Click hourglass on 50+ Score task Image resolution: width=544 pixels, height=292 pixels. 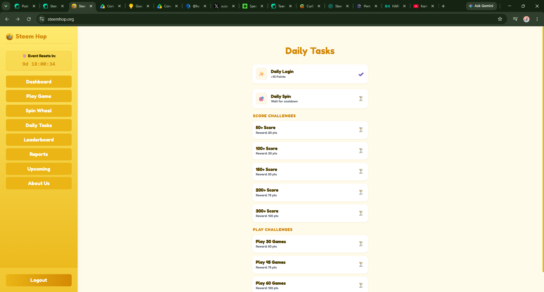[361, 130]
